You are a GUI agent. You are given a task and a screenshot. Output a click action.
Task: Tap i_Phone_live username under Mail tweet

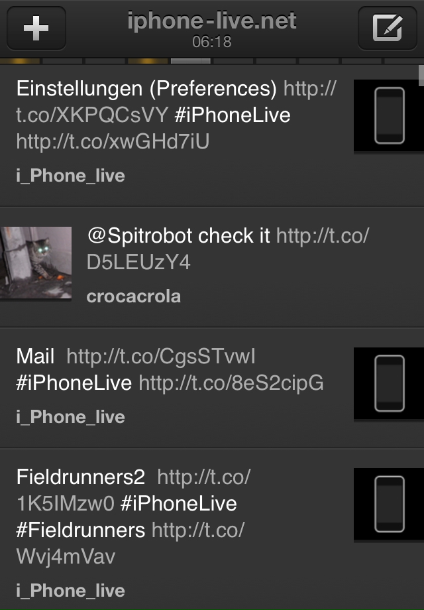point(70,417)
